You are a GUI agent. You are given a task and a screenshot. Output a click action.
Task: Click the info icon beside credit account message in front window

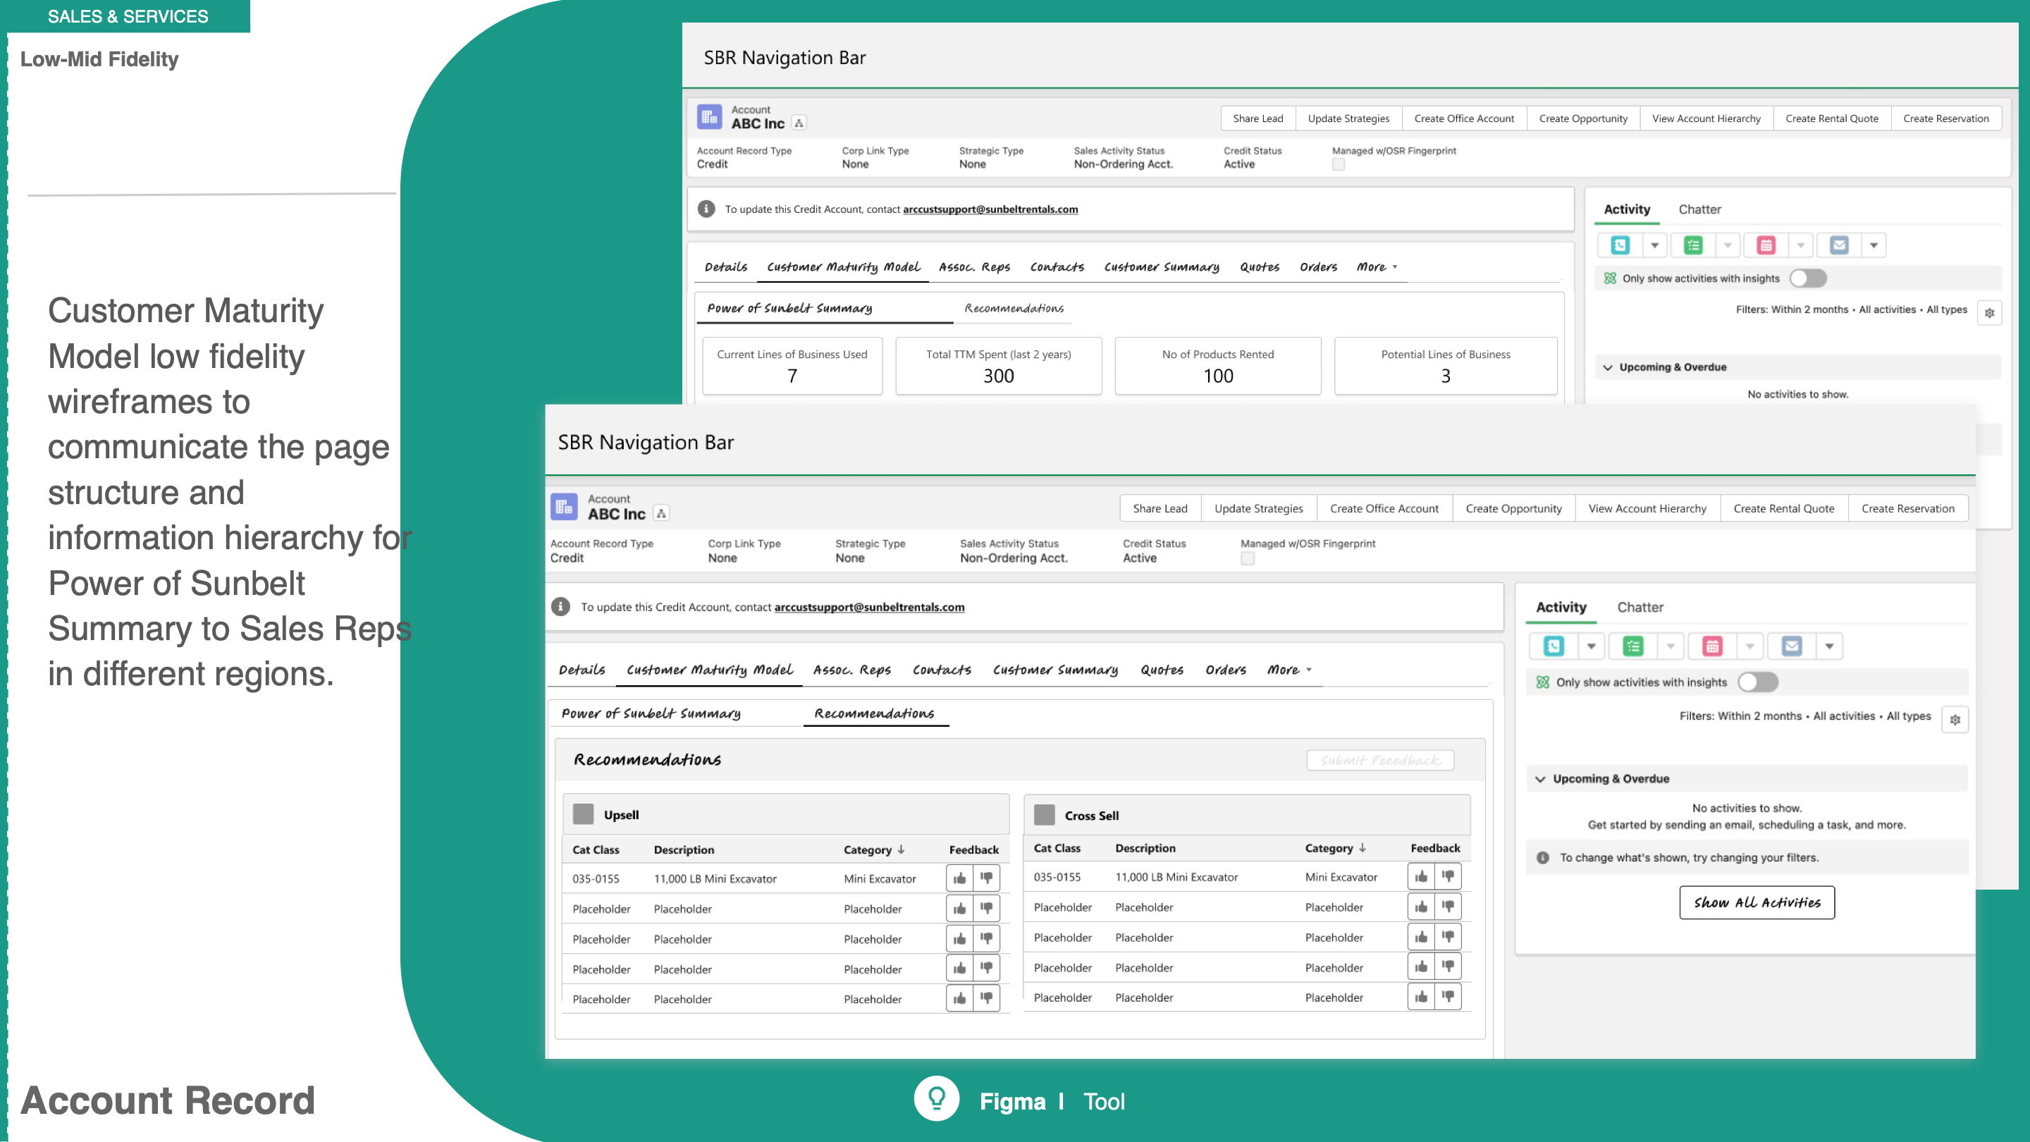(560, 607)
